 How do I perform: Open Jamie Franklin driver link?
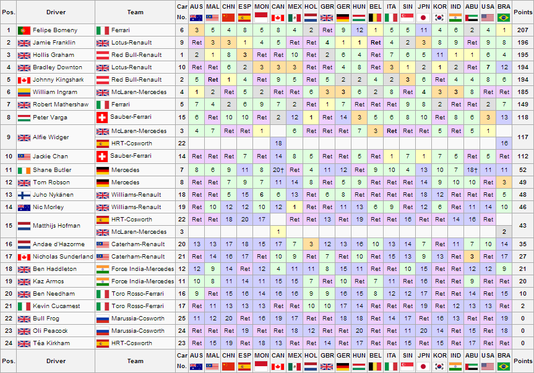point(54,43)
